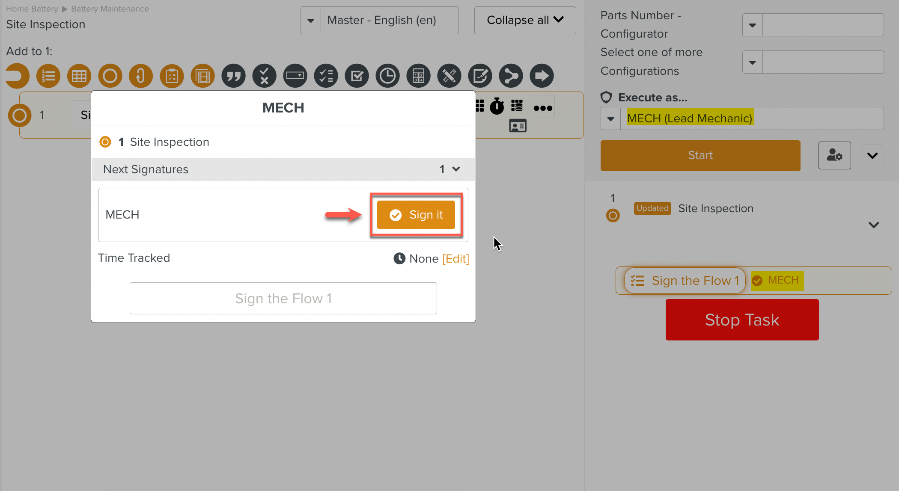Open the Battery Maintenance breadcrumb

click(110, 9)
